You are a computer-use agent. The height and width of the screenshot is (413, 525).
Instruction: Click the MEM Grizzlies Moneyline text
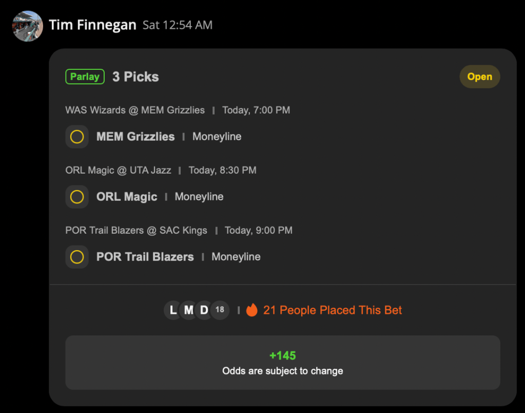217,137
